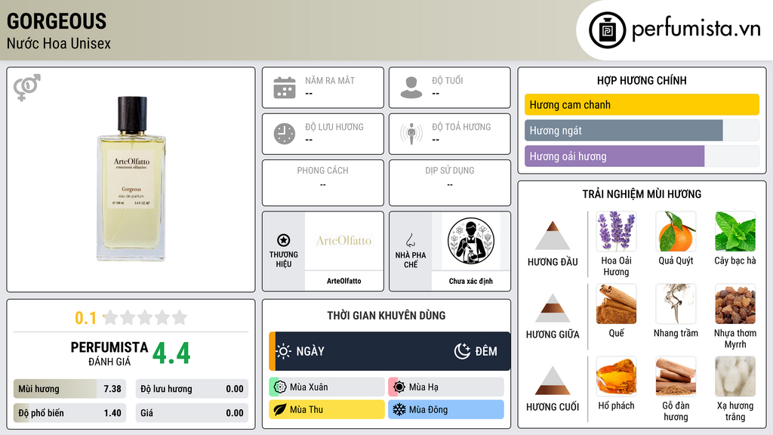This screenshot has width=773, height=435.
Task: Click the clock icon beside Độ lưu hương
Action: pyautogui.click(x=285, y=134)
